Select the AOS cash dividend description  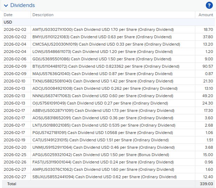(103, 118)
